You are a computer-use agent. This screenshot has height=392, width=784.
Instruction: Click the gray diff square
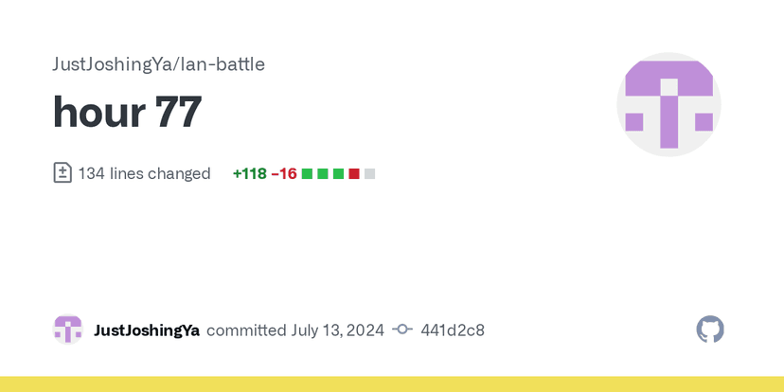tap(369, 174)
